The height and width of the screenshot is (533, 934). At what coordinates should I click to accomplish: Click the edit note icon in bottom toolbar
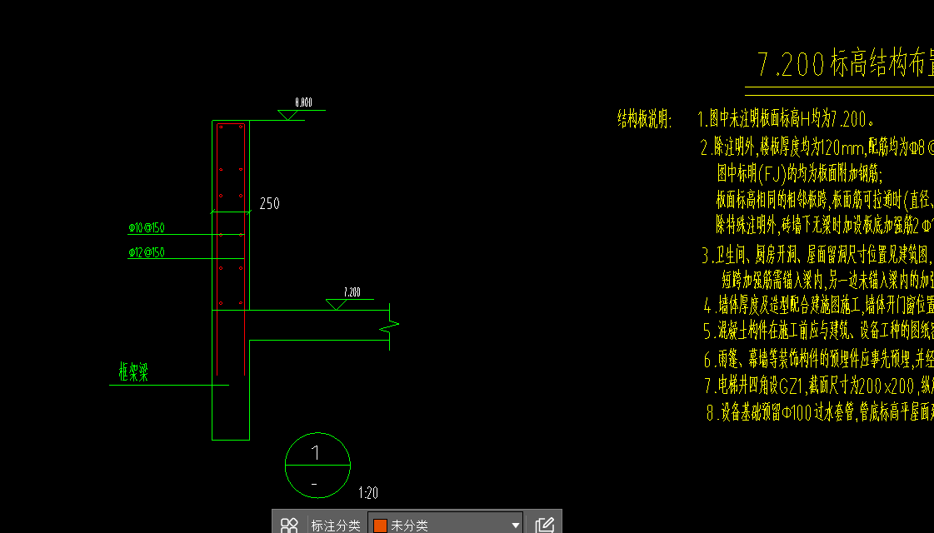[x=544, y=525]
